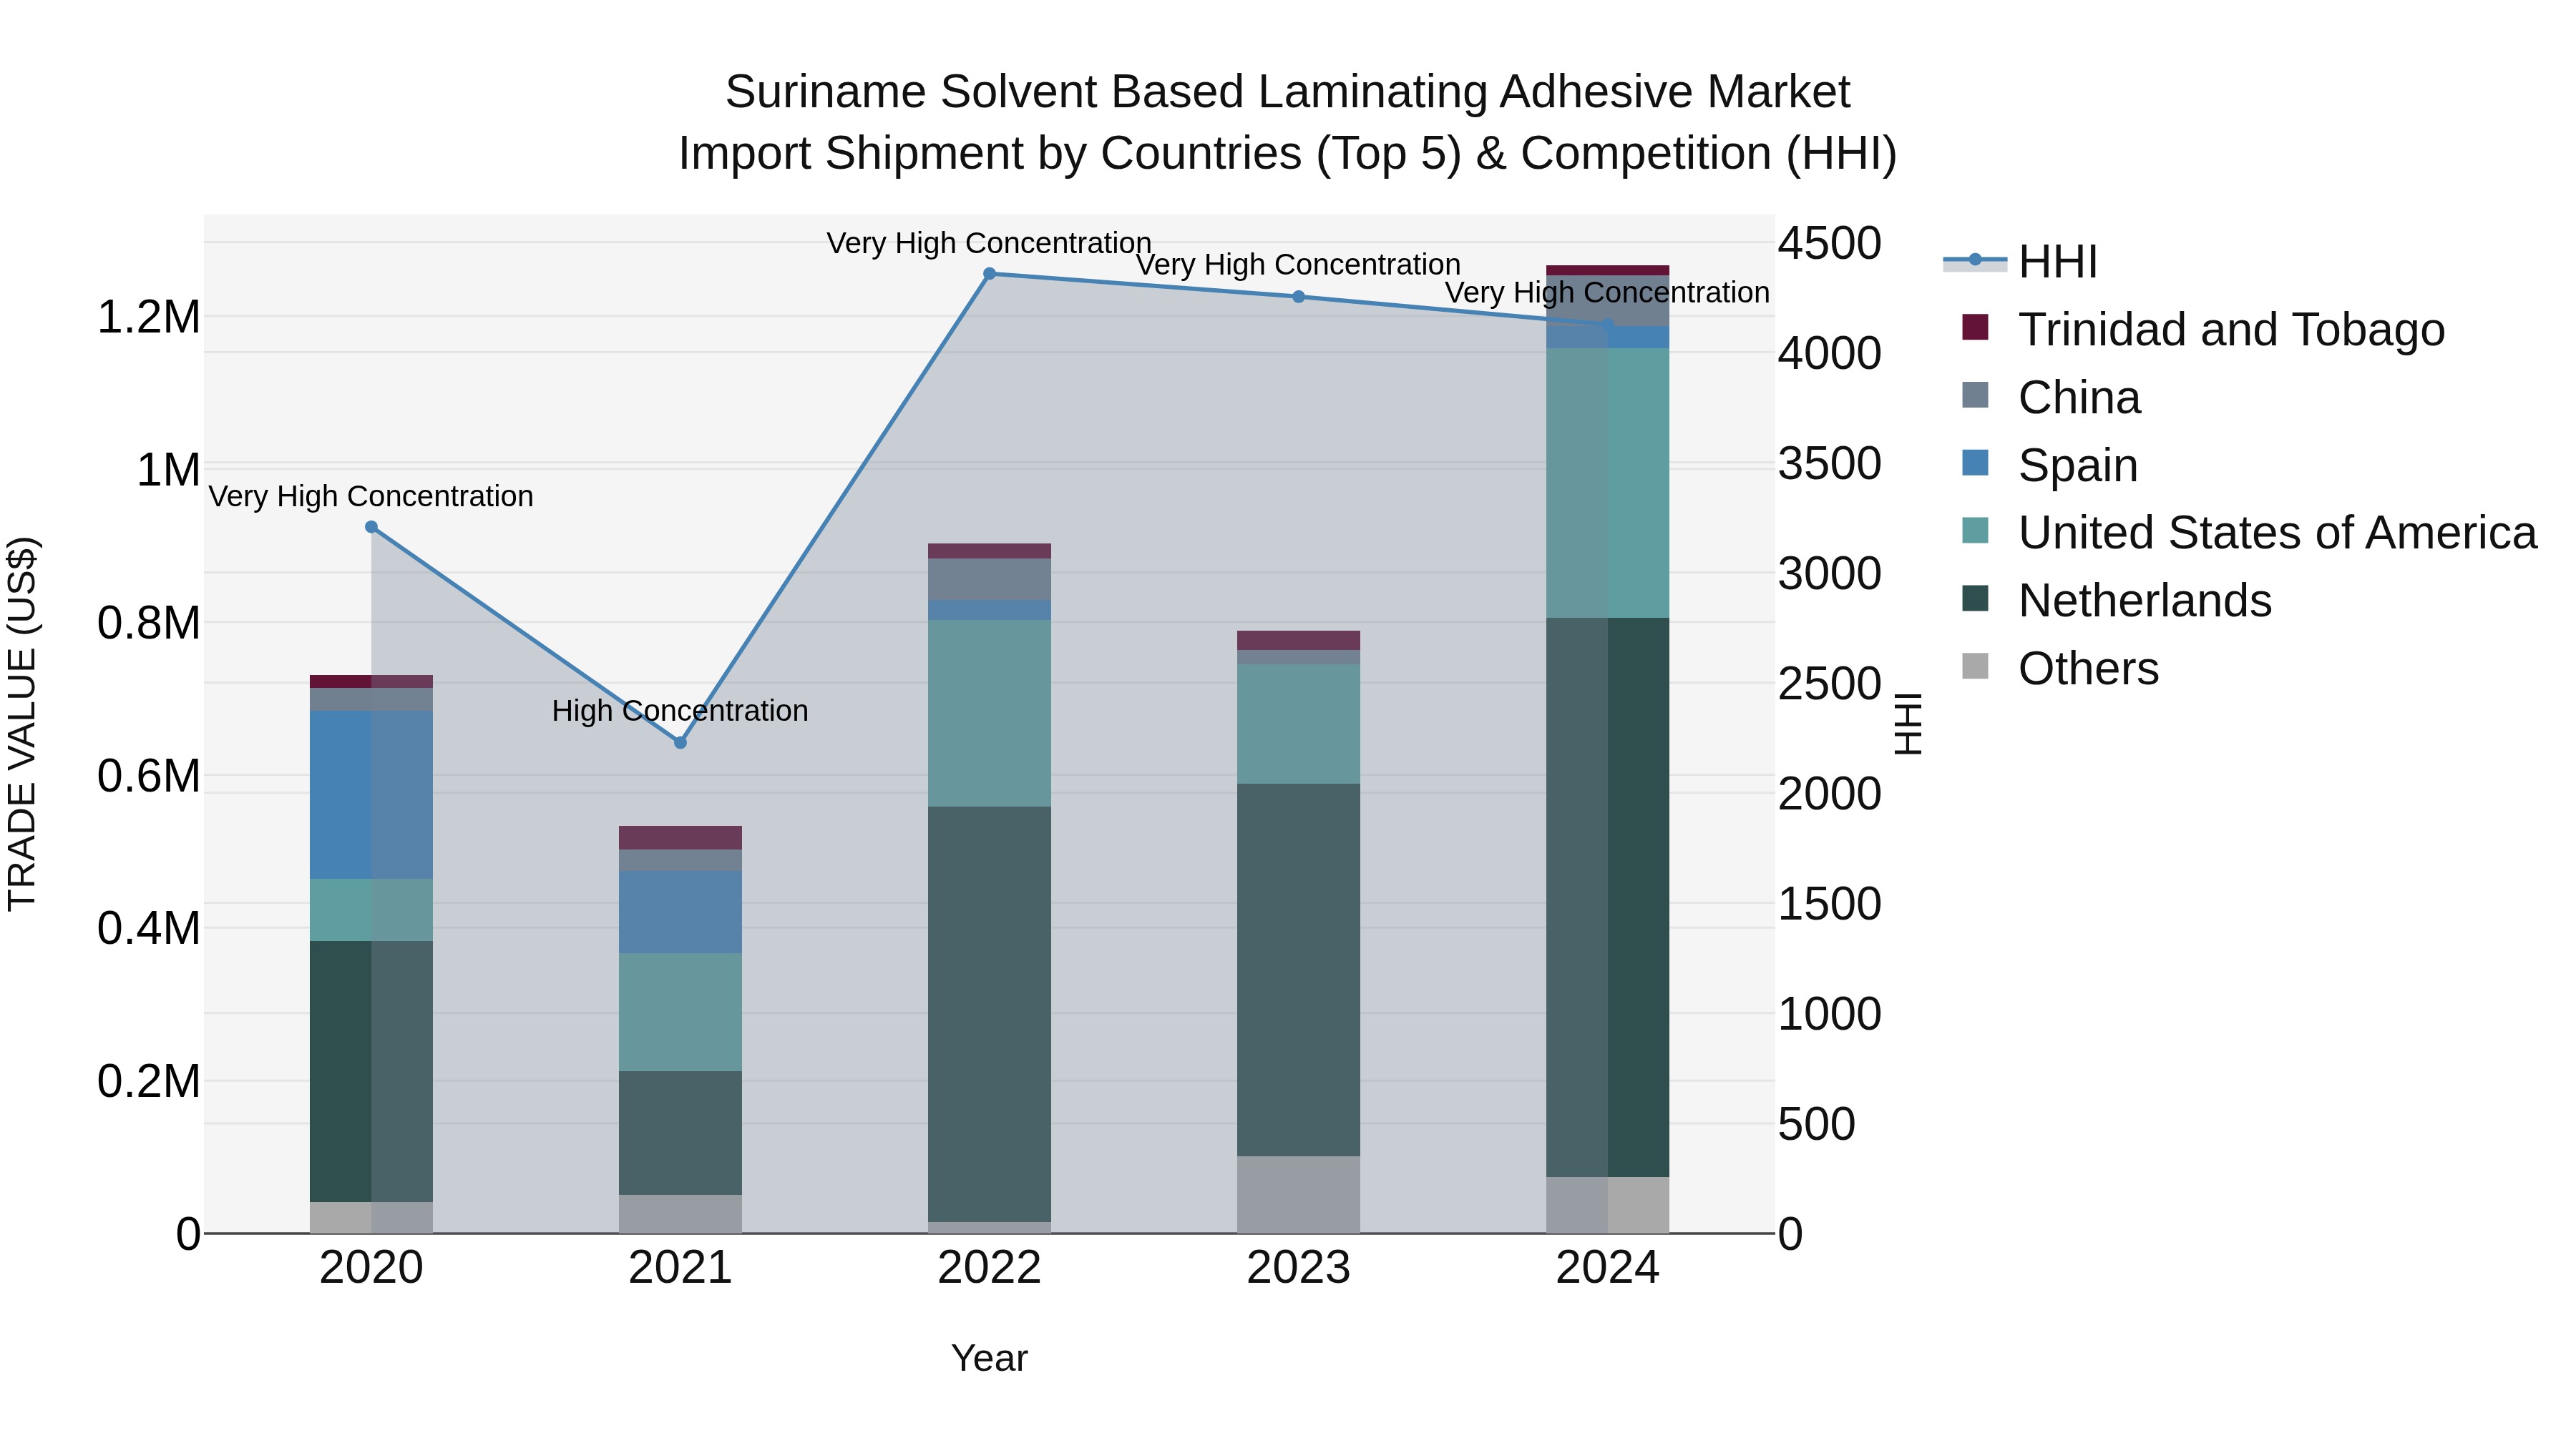Image resolution: width=2576 pixels, height=1448 pixels.
Task: Click the rotated 'HHI' right axis title
Action: pos(1908,724)
